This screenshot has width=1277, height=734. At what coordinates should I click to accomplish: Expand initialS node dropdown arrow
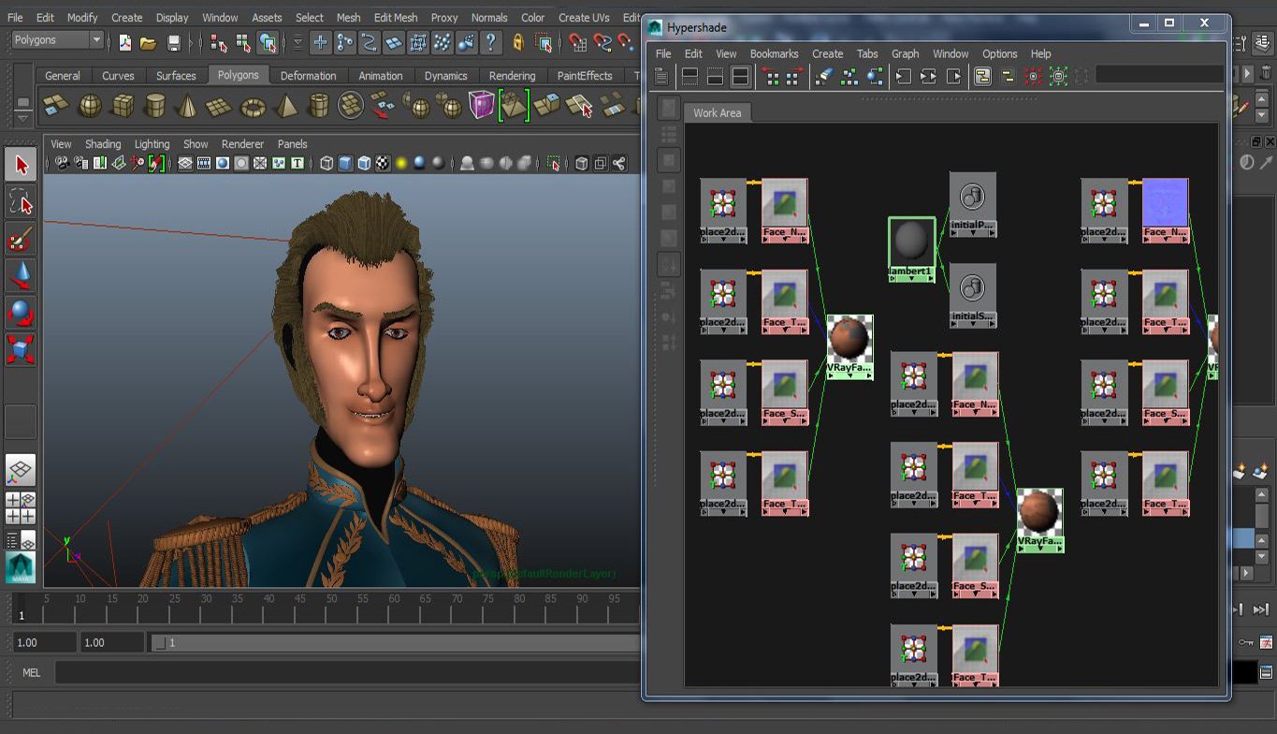click(973, 325)
